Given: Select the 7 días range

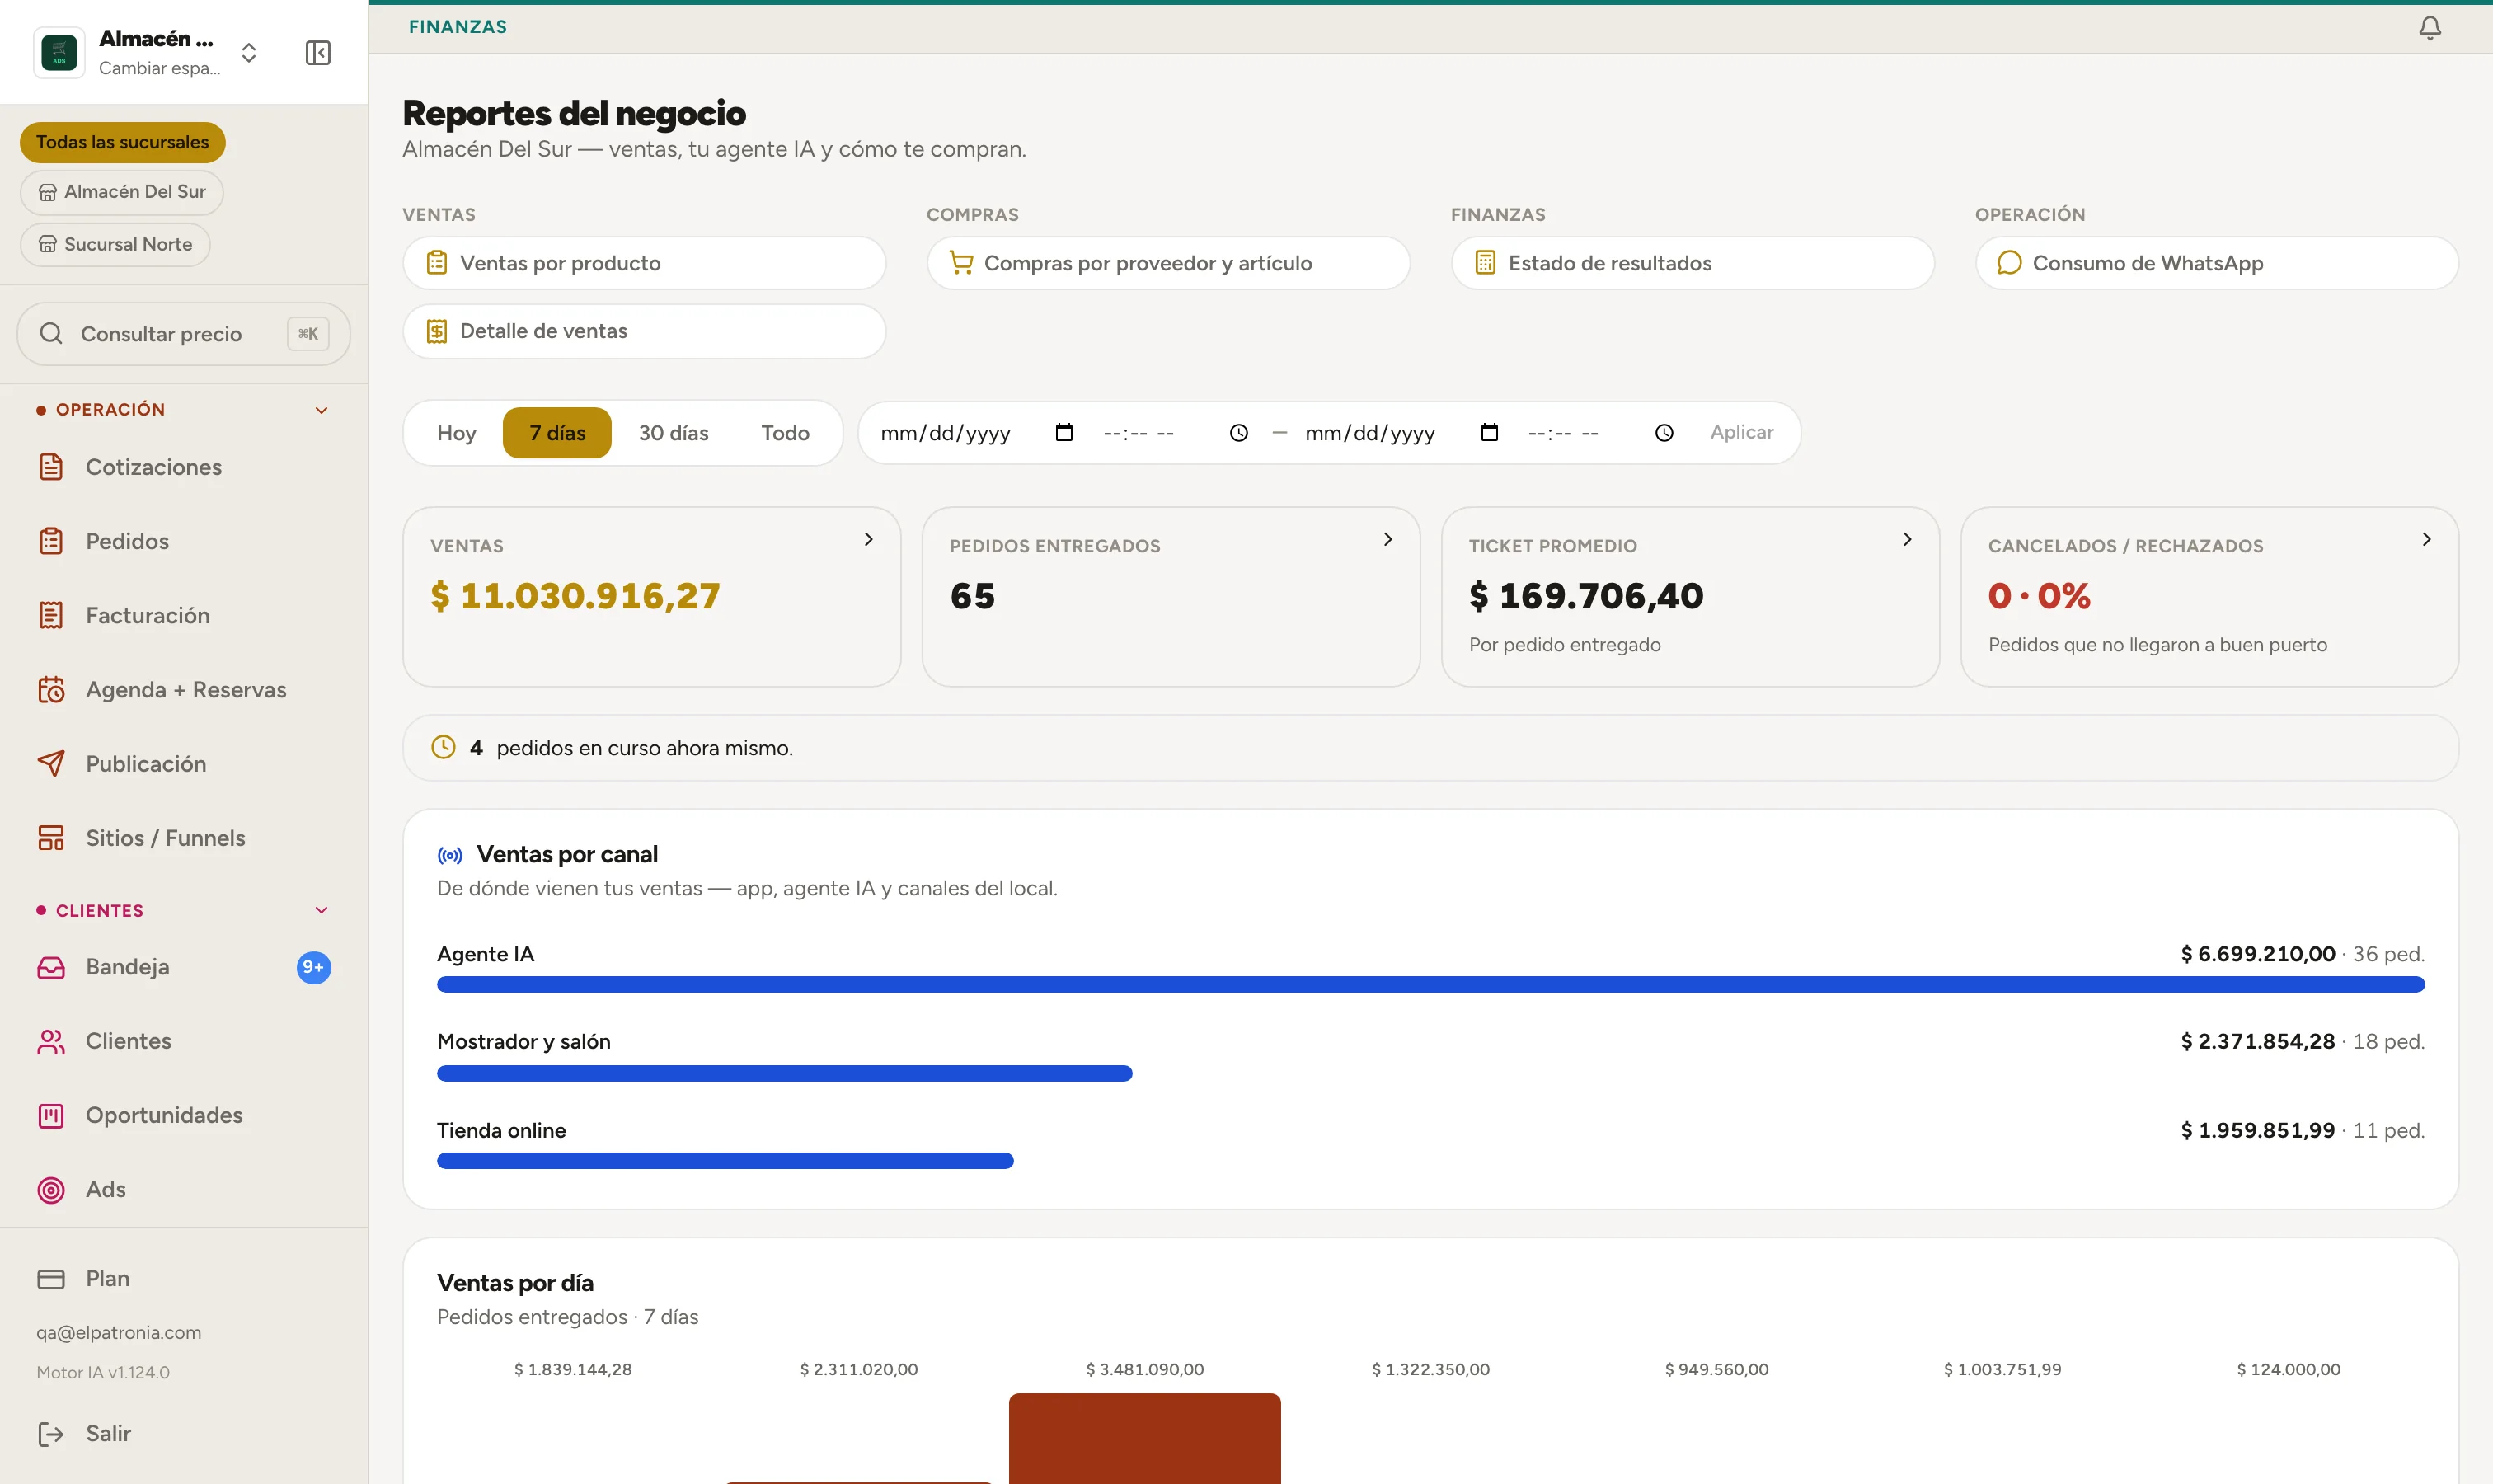Looking at the screenshot, I should coord(557,433).
